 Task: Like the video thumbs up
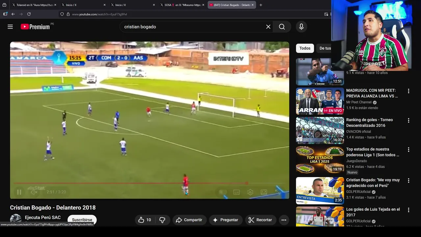coord(145,220)
